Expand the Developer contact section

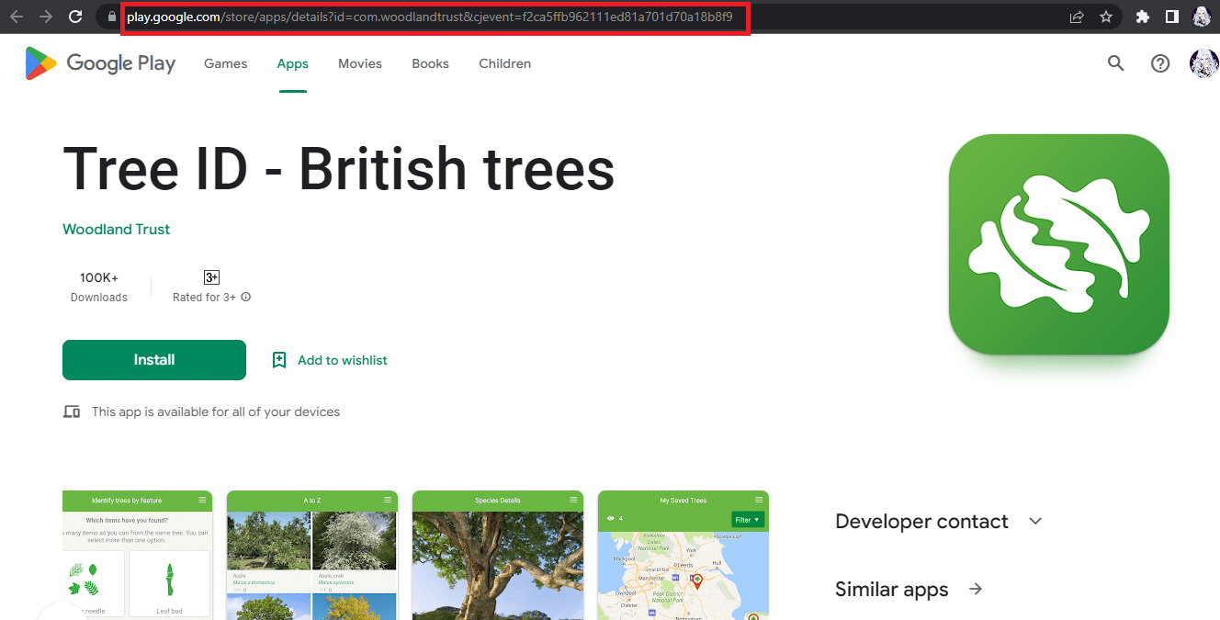[1035, 521]
